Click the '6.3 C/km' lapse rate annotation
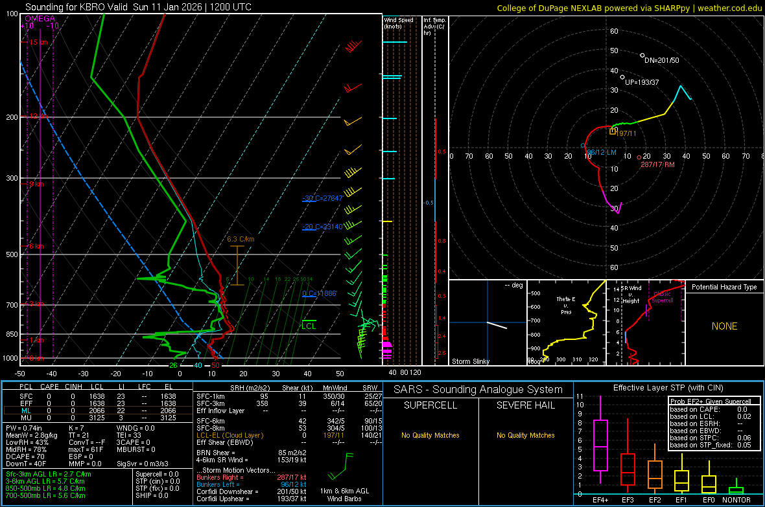Image resolution: width=765 pixels, height=507 pixels. pos(241,239)
